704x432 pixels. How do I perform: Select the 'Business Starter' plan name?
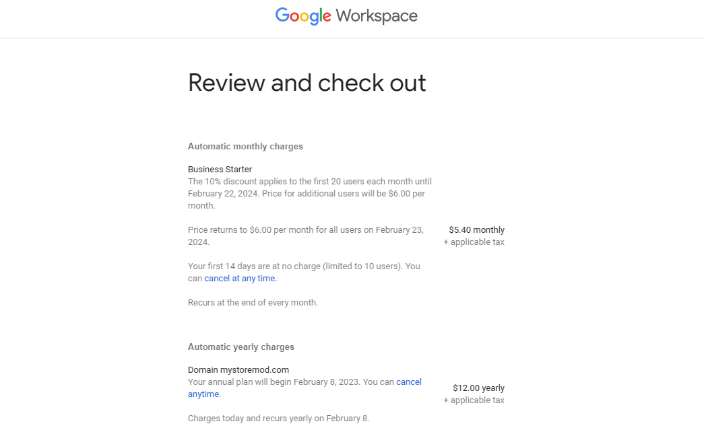pos(220,169)
